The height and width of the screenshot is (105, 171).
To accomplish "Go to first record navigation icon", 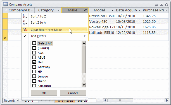I will tap(18, 101).
